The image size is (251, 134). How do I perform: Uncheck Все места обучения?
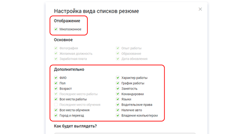coord(56,110)
